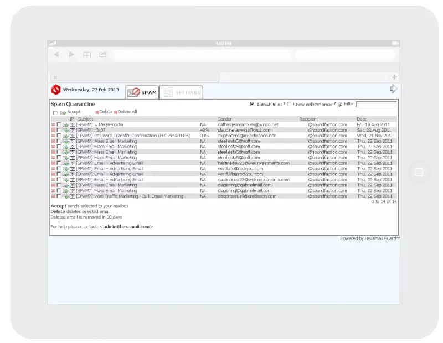Click the logout arrow icon at top right
443x343 pixels.
click(x=393, y=89)
